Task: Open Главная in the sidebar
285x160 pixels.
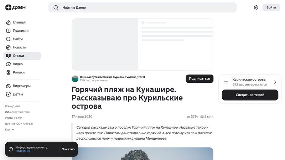Action: [22, 22]
